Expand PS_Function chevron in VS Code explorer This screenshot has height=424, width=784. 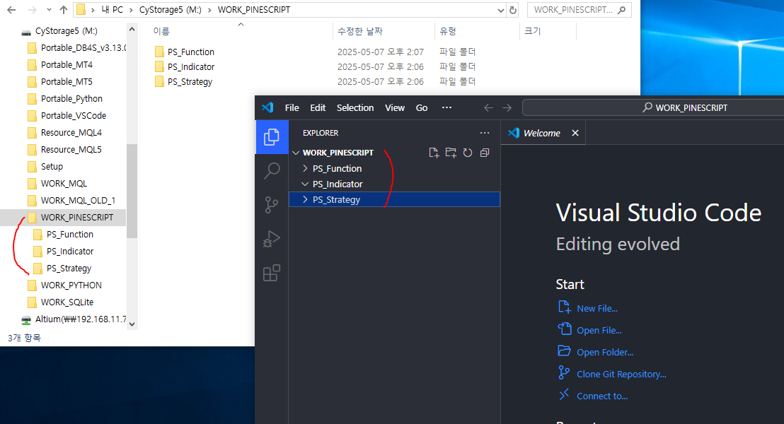(305, 168)
